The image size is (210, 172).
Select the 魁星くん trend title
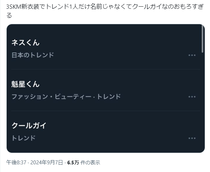(x=25, y=84)
